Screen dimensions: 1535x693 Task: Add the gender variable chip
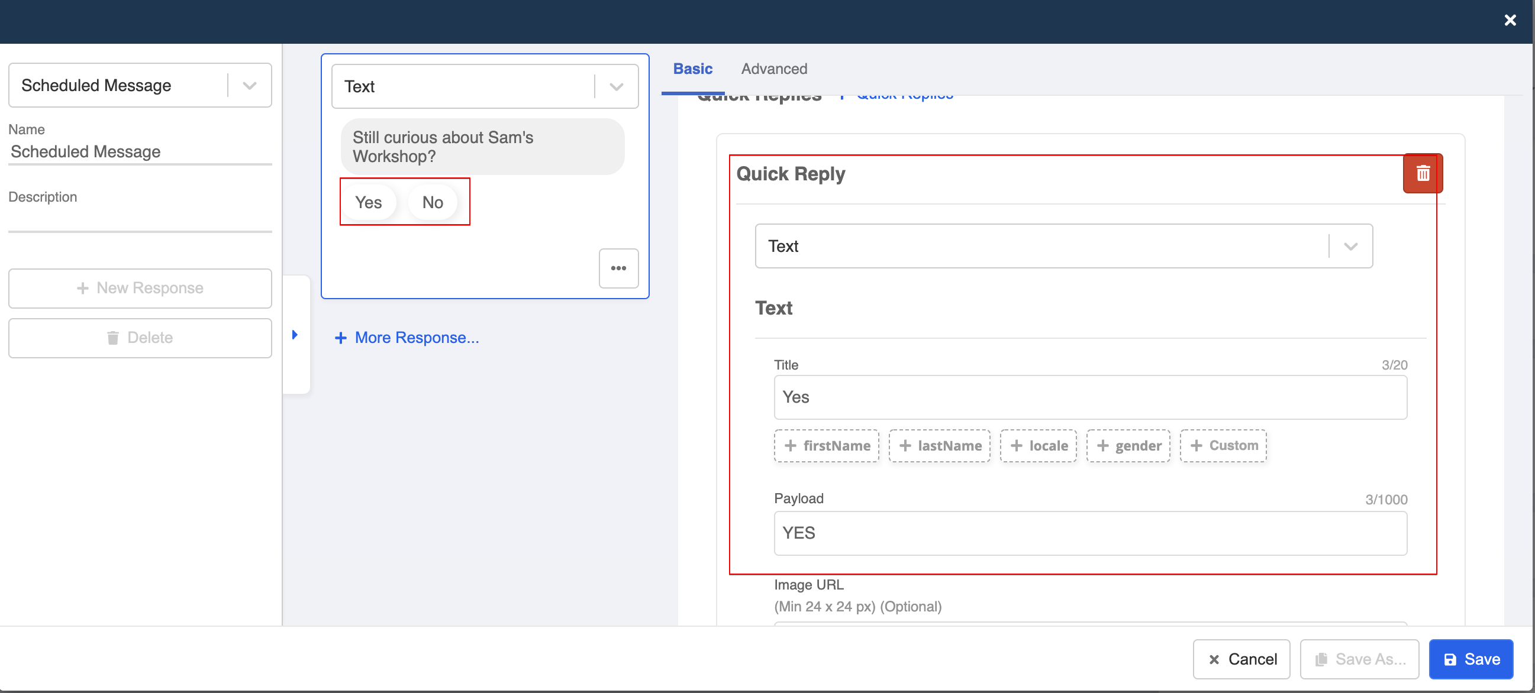(x=1127, y=445)
